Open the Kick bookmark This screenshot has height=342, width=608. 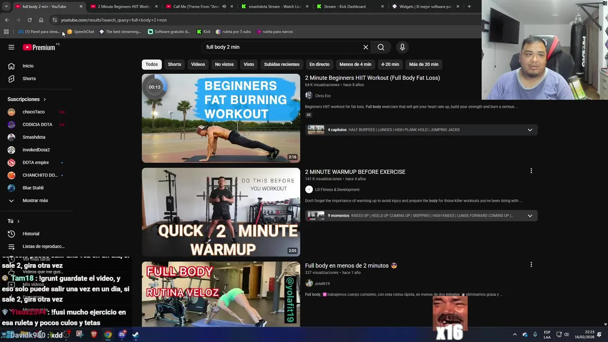coord(204,32)
